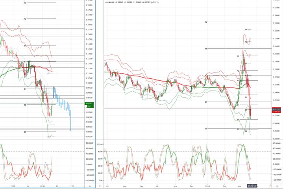
Task: Select the R2 pivot line label on right chart
Action: [206, 22]
